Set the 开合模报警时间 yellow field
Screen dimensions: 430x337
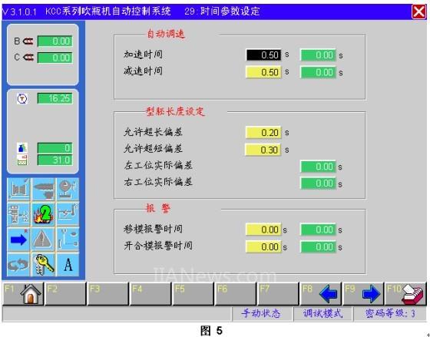pos(263,246)
